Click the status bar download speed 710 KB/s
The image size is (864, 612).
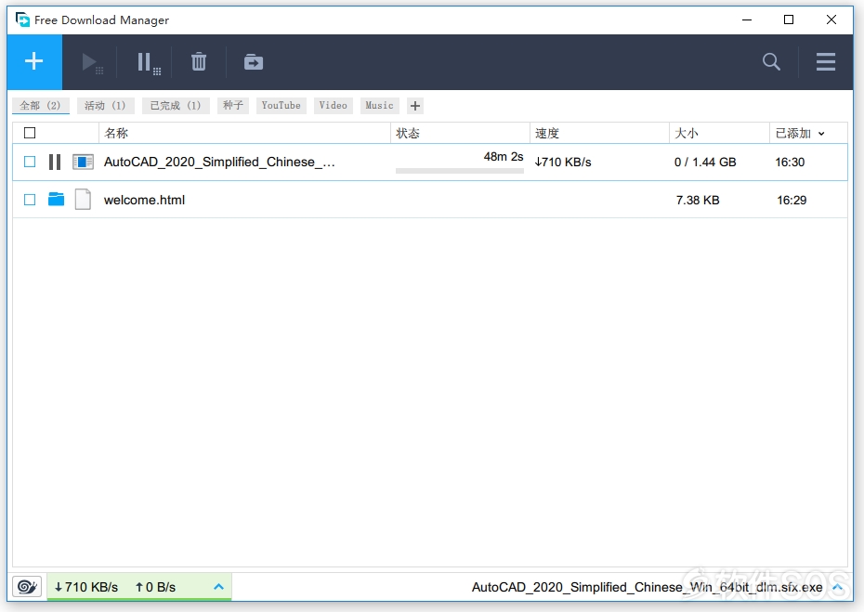[86, 587]
